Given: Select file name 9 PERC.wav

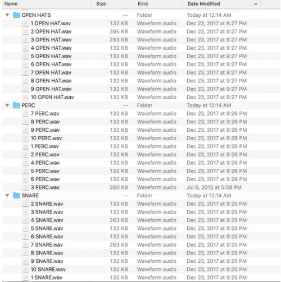Looking at the screenshot, I should coord(45,130).
